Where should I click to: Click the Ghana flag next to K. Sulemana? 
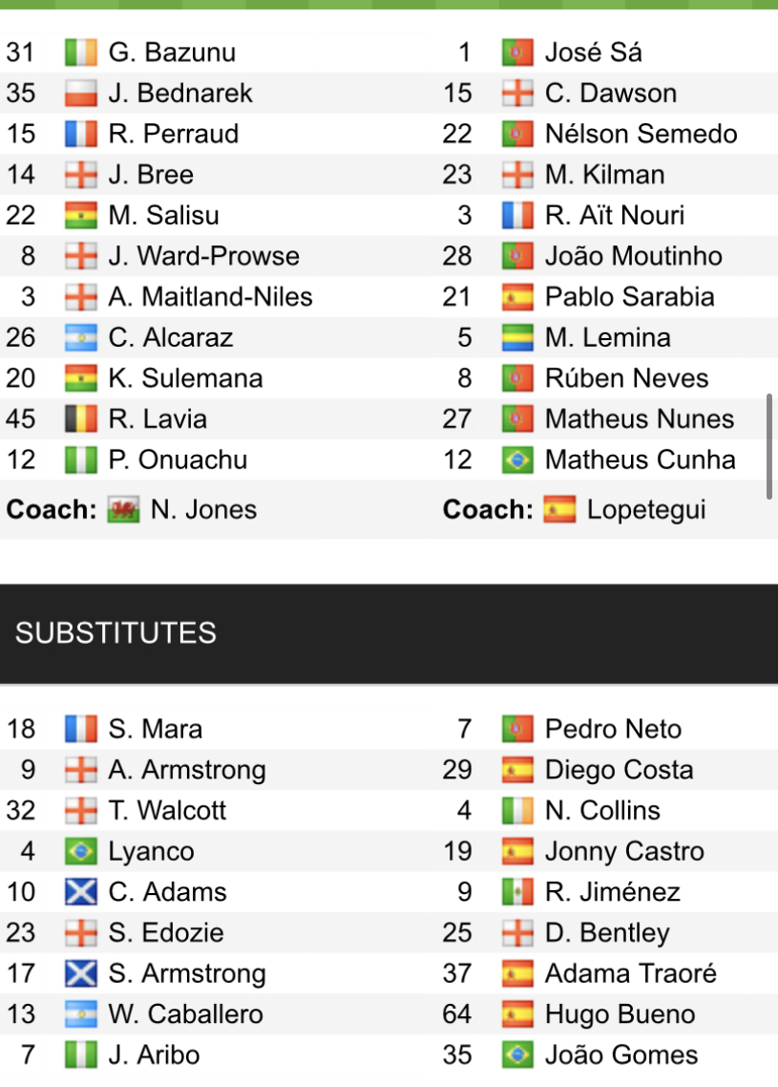tap(81, 379)
